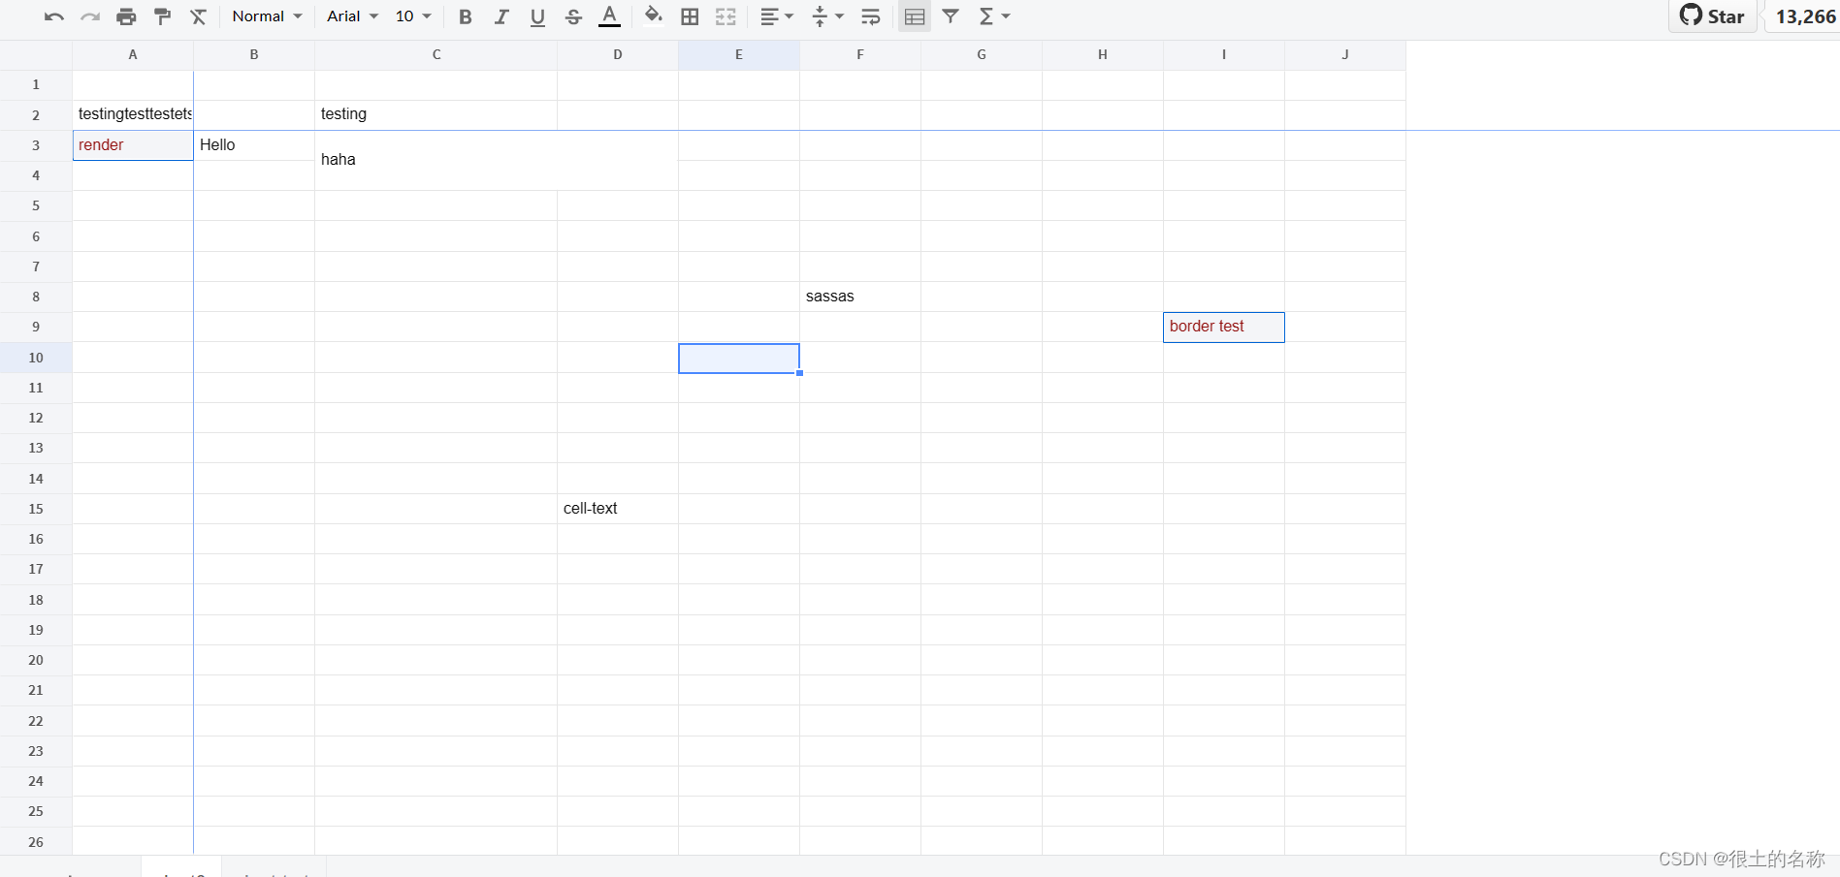Click the cell containing 'render'
The width and height of the screenshot is (1840, 877).
click(x=133, y=145)
